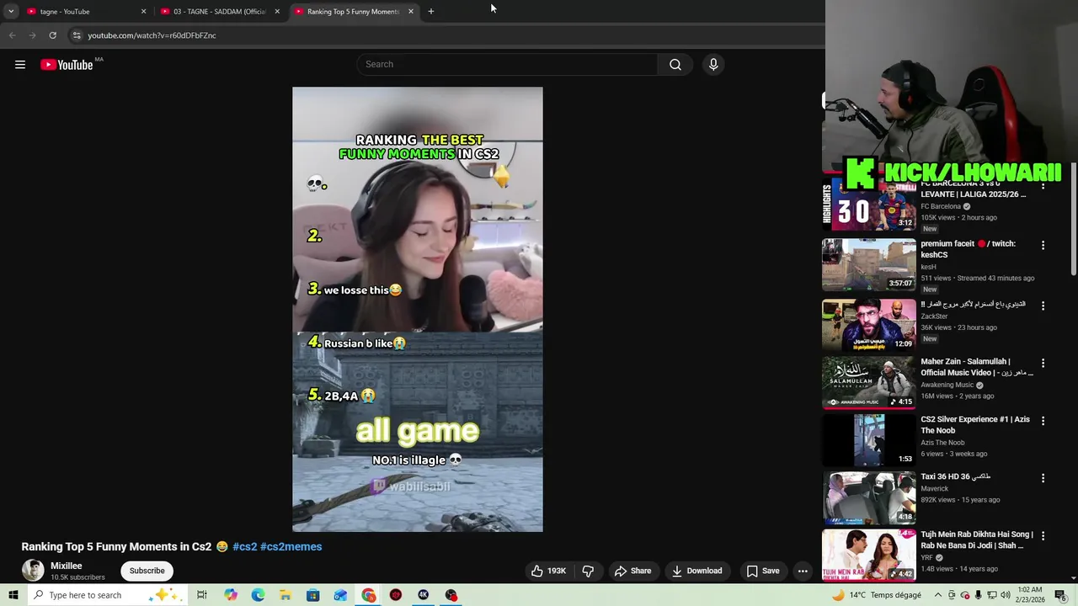Open options menu for Maher Zain video
This screenshot has height=606, width=1078.
click(x=1043, y=363)
